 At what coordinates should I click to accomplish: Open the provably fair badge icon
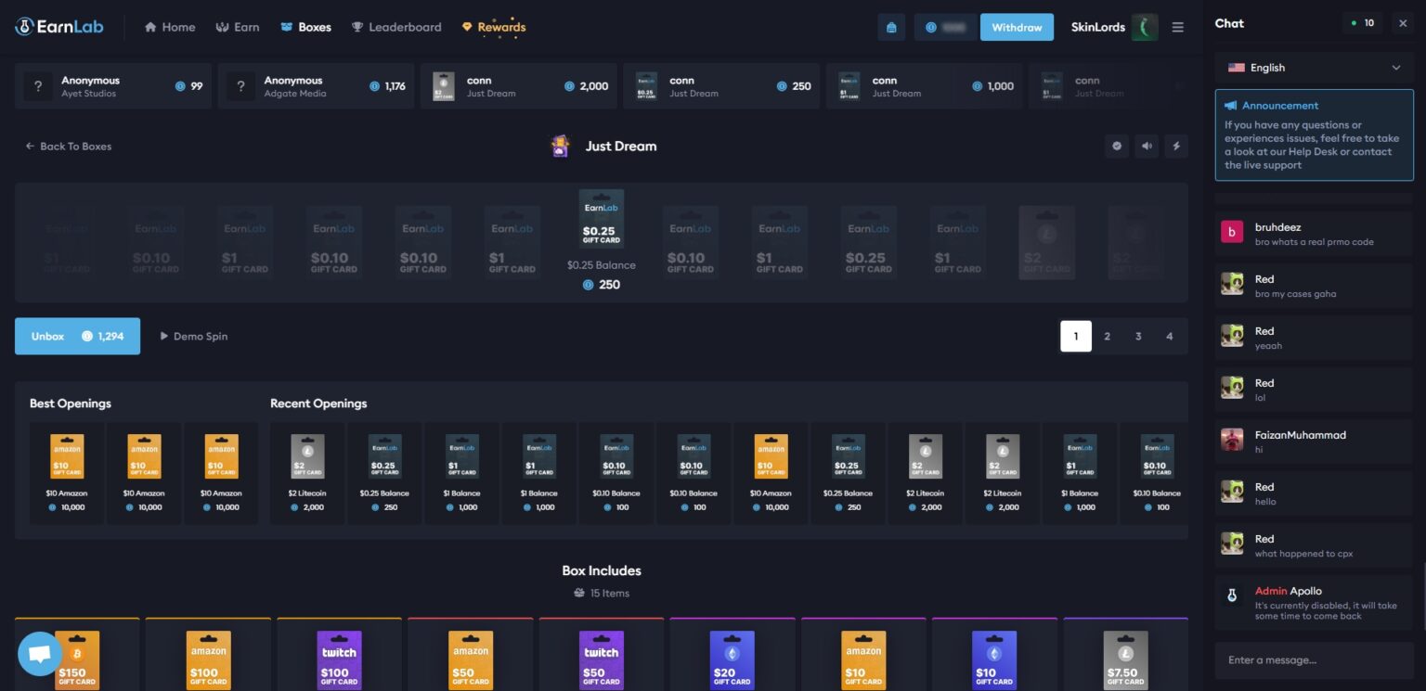click(1117, 146)
